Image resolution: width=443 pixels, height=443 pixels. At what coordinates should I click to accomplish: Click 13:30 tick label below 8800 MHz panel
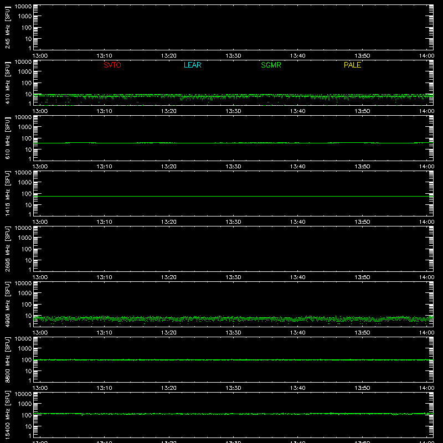click(233, 388)
